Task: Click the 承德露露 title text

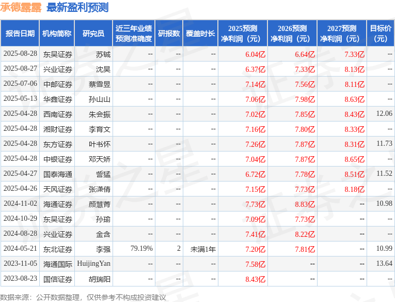Action: click(x=21, y=7)
